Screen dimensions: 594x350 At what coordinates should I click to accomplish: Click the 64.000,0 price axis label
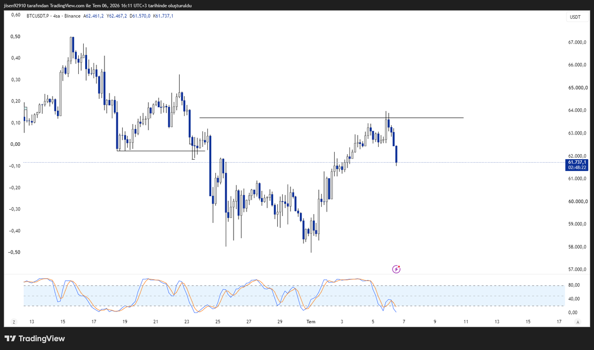(x=577, y=111)
